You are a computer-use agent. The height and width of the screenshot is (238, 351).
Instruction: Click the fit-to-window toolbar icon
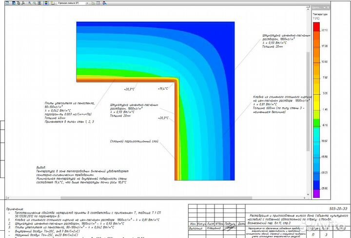pyautogui.click(x=39, y=3)
